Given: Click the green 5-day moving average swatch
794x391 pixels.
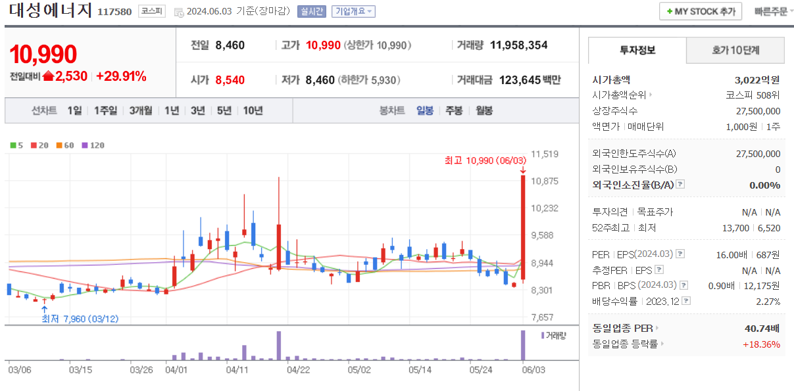Looking at the screenshot, I should coord(13,145).
